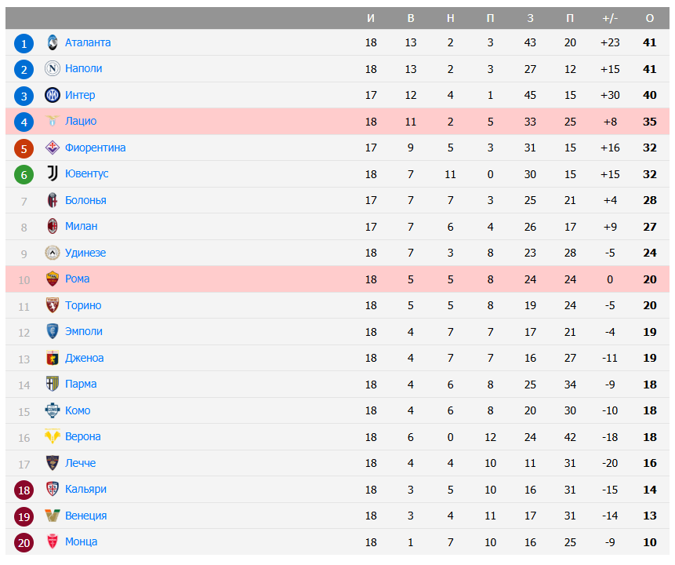Click the Монца team name link
The width and height of the screenshot is (675, 565).
(x=82, y=541)
